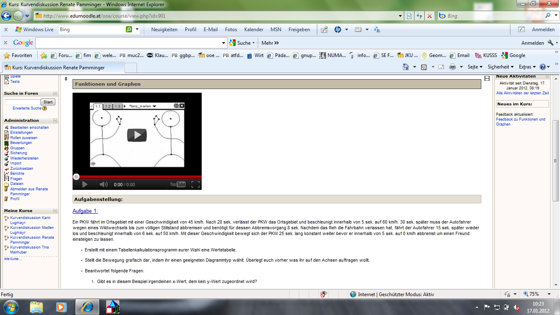Click the RSS feeds icon
The width and height of the screenshot is (560, 315).
[x=424, y=67]
